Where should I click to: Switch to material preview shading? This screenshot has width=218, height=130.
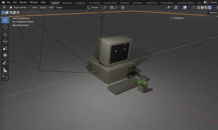pos(206,8)
